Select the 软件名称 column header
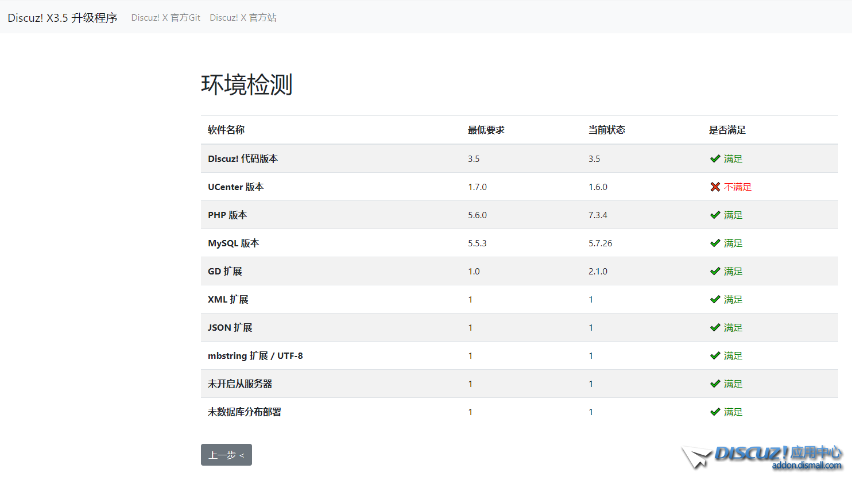This screenshot has height=480, width=852. [226, 130]
